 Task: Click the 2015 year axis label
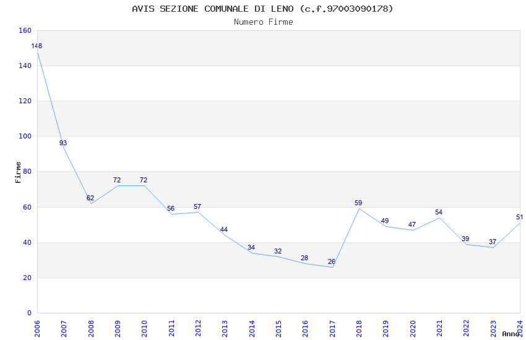coord(278,329)
